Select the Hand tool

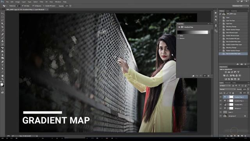tap(2, 76)
